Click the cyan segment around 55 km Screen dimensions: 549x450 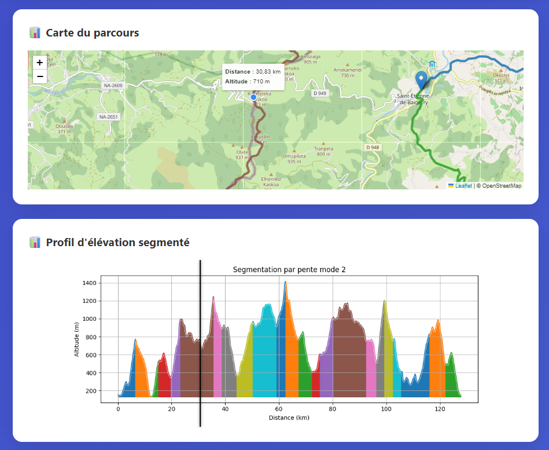(x=265, y=354)
